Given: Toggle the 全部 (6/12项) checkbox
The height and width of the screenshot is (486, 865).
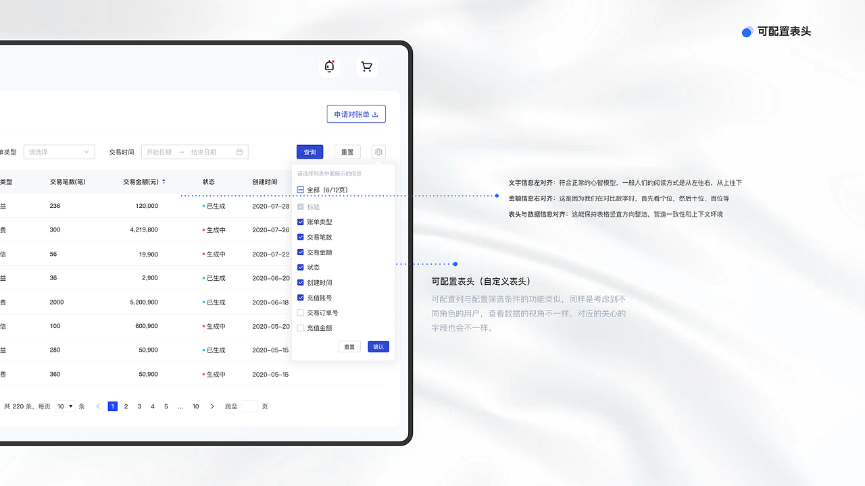Looking at the screenshot, I should (301, 190).
